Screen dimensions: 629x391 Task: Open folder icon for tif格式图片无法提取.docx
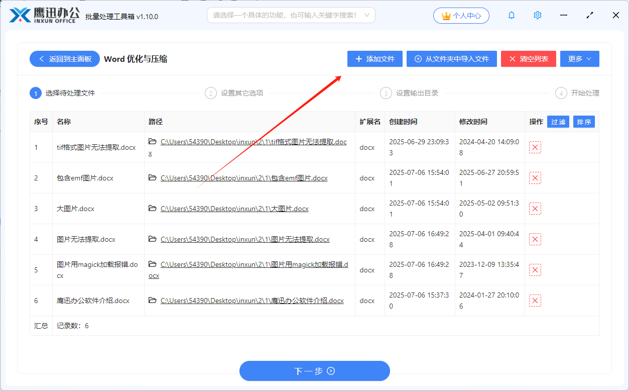pyautogui.click(x=153, y=142)
